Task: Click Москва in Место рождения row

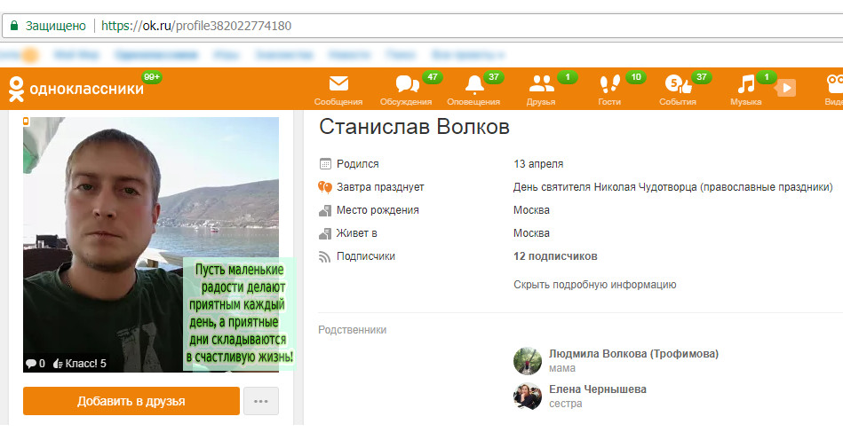Action: pyautogui.click(x=531, y=210)
